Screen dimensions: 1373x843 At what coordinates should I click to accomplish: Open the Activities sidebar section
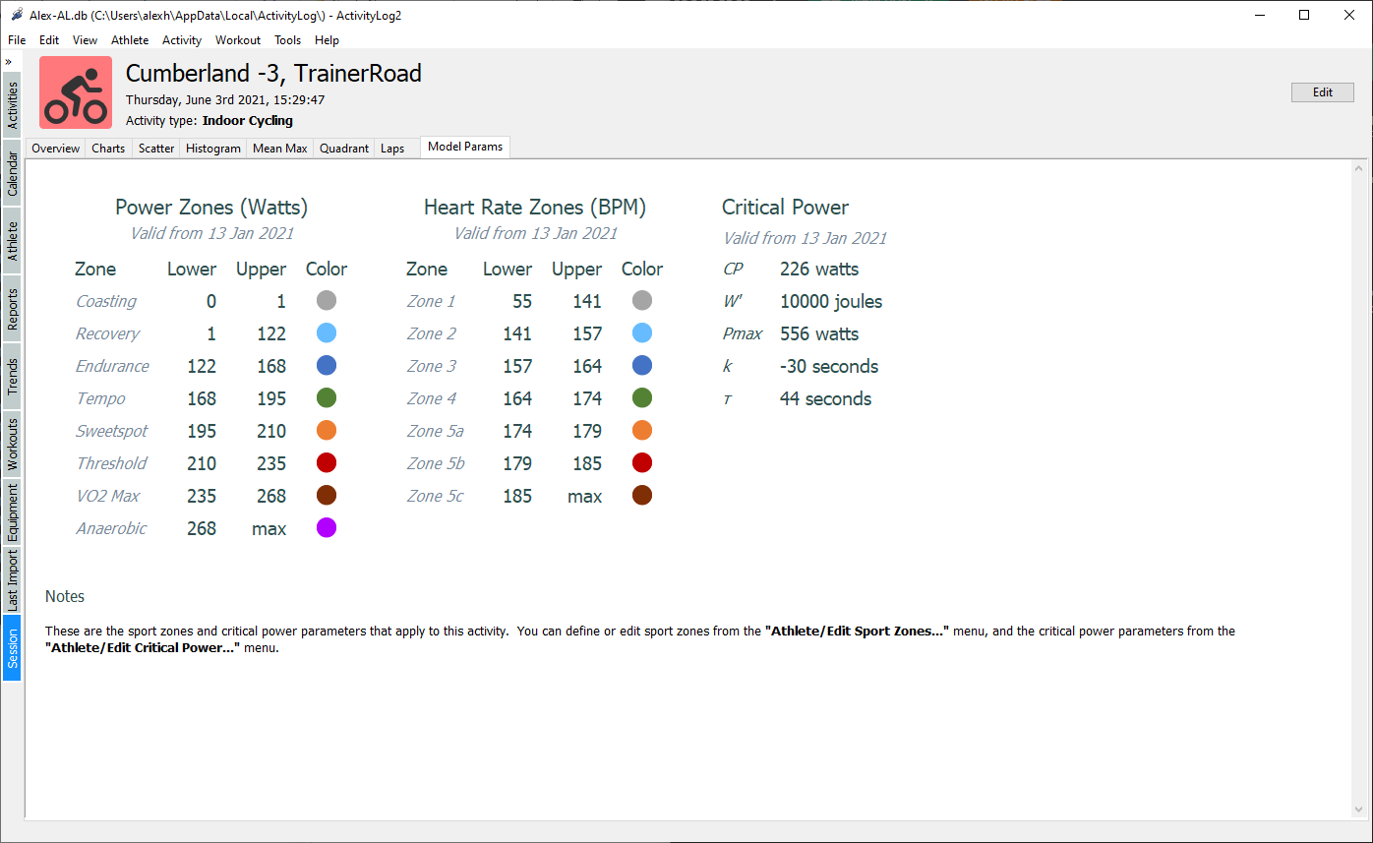tap(13, 105)
